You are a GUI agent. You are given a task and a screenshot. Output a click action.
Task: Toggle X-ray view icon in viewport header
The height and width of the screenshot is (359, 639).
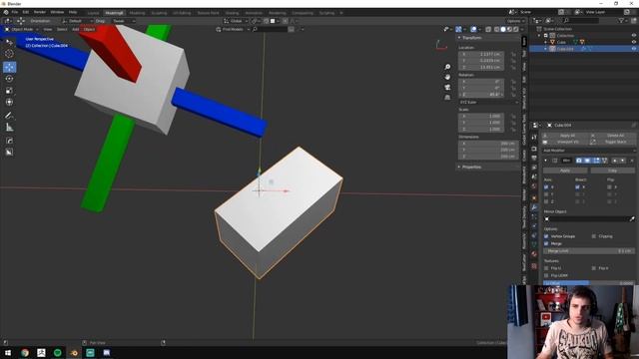pos(488,29)
